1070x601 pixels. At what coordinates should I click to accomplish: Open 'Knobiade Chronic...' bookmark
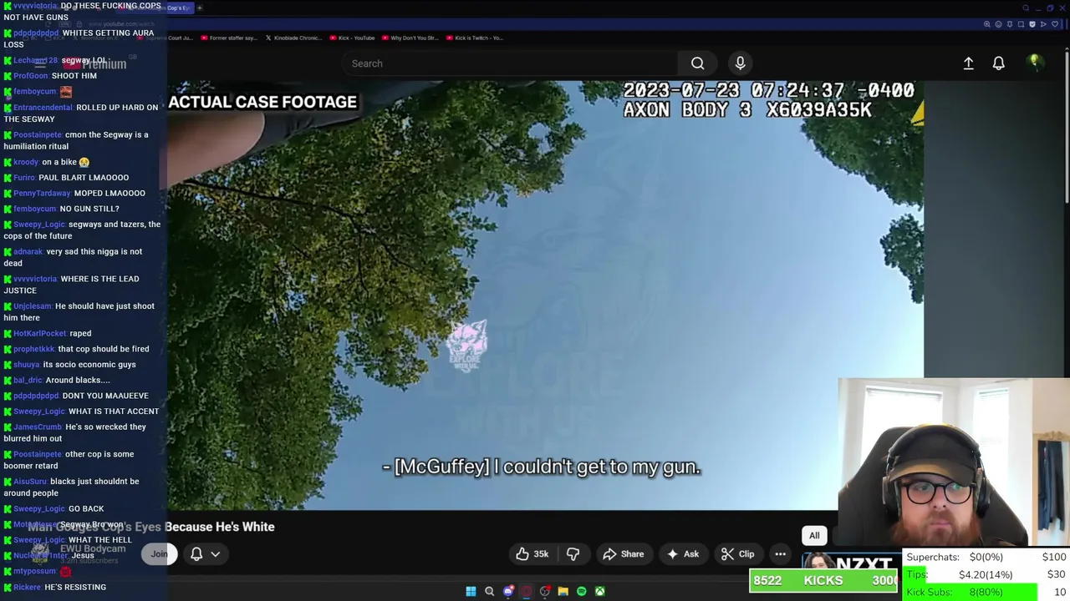tap(293, 38)
